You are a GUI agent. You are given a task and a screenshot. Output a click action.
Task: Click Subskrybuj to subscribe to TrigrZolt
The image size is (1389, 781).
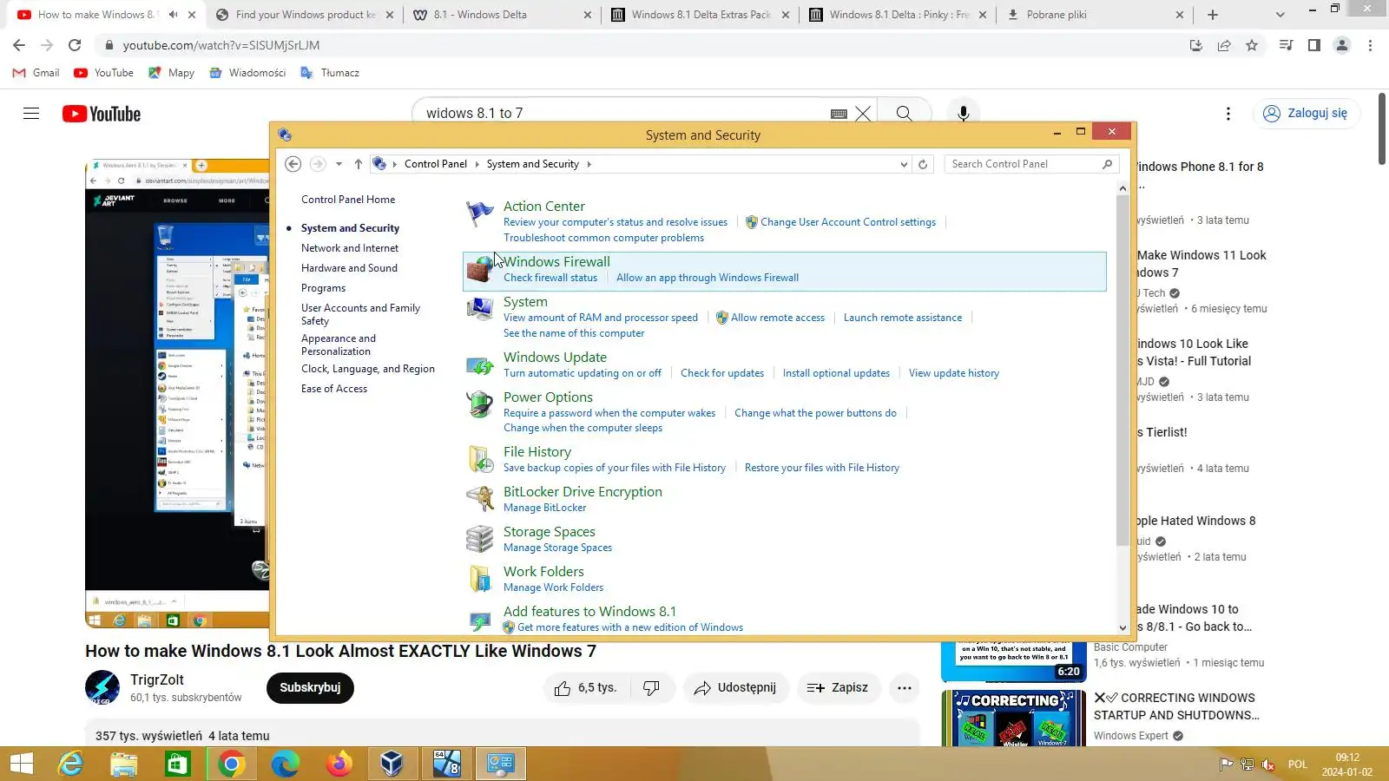310,688
